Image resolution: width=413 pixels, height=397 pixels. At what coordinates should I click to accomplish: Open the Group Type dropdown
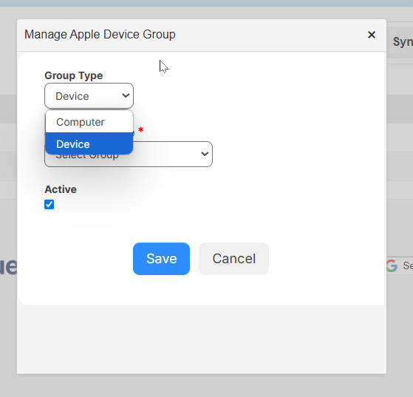89,95
